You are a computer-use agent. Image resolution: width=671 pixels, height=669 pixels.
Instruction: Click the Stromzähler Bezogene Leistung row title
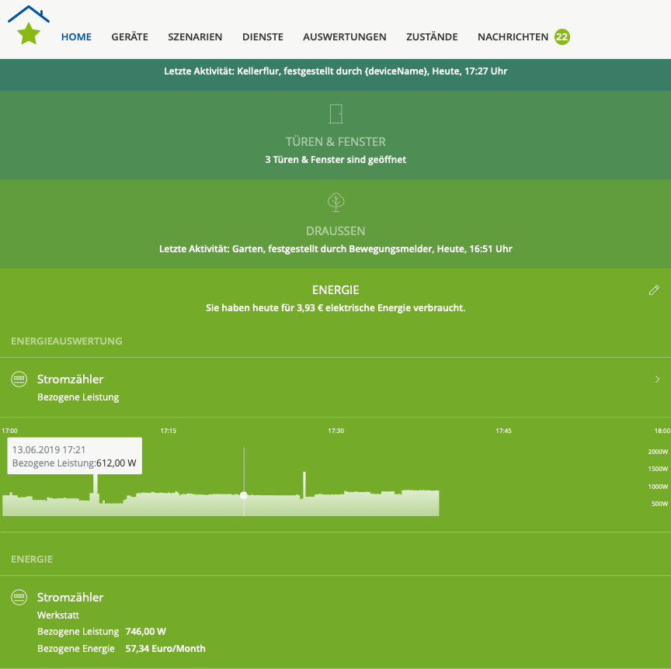coord(71,380)
